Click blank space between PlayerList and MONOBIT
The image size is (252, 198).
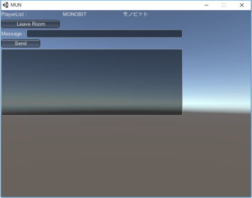(45, 14)
